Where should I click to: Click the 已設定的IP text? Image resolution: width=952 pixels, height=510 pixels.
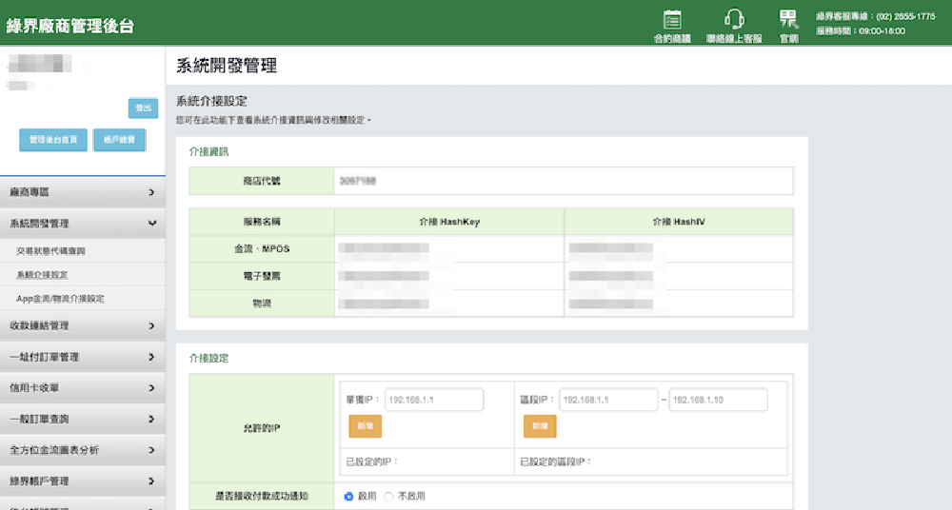[371, 462]
